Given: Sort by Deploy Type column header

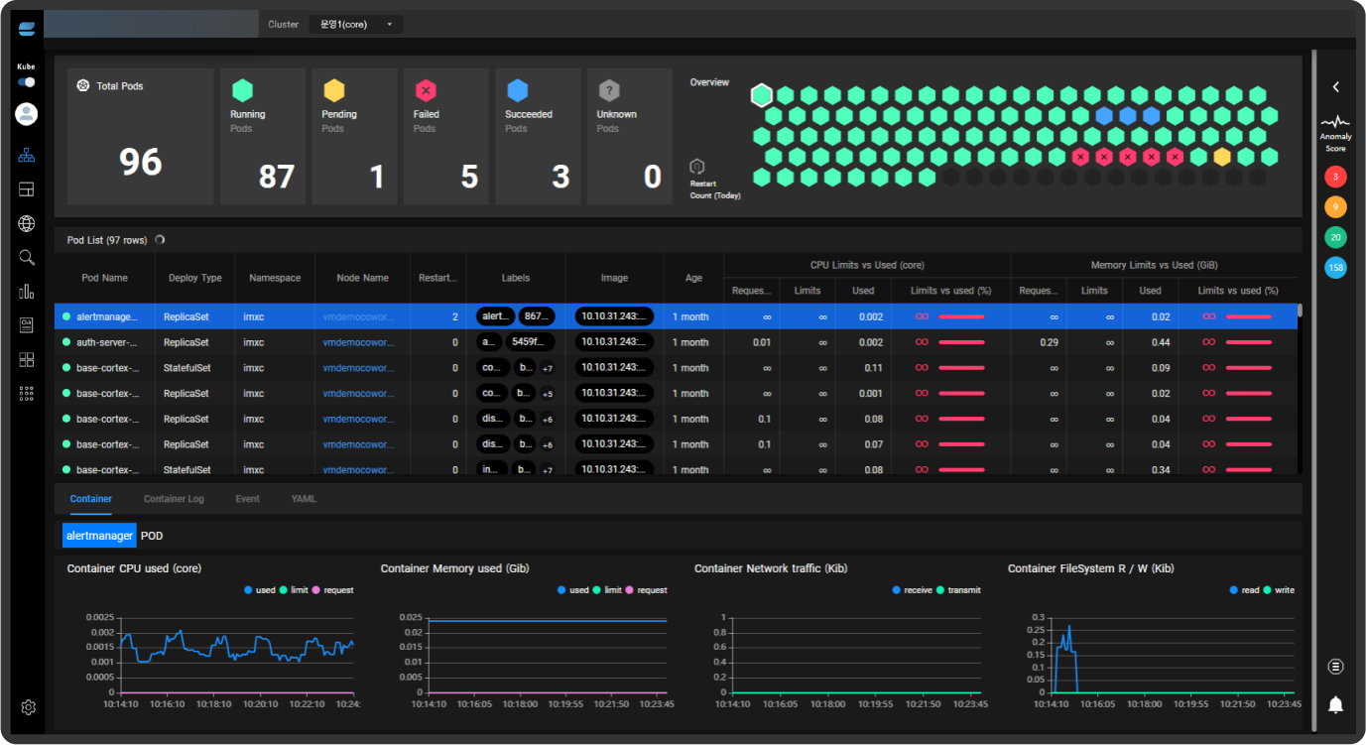Looking at the screenshot, I should 195,279.
